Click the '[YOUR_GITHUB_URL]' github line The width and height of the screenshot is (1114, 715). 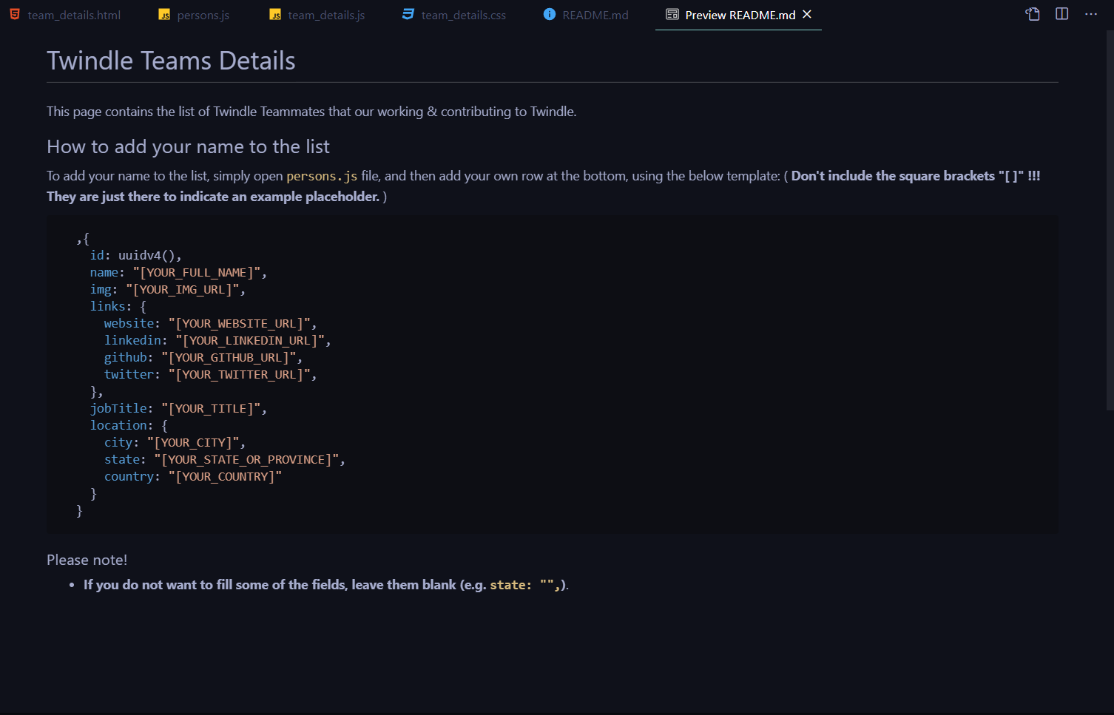coord(203,357)
